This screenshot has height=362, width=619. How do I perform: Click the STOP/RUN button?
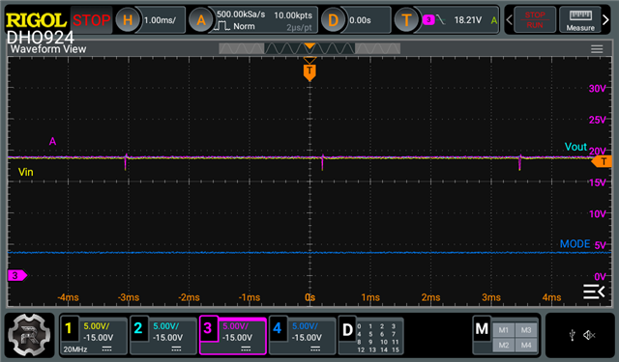(x=535, y=19)
